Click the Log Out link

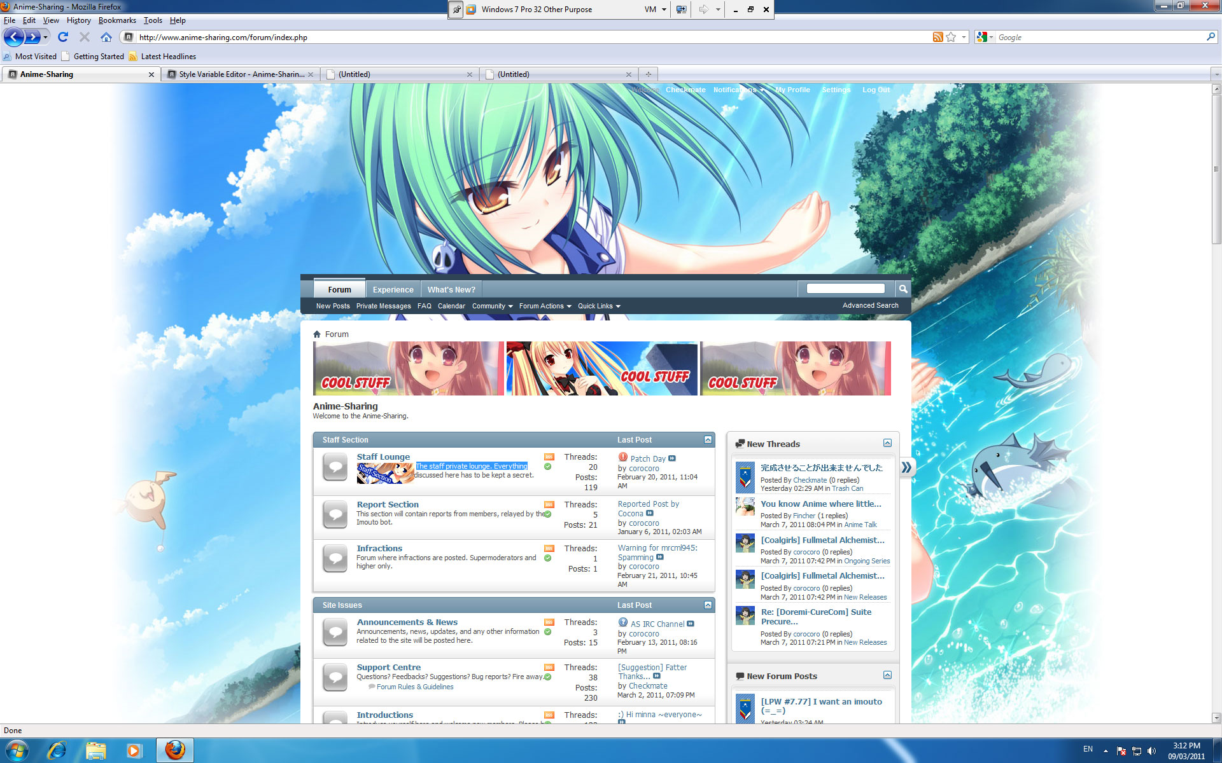click(876, 90)
